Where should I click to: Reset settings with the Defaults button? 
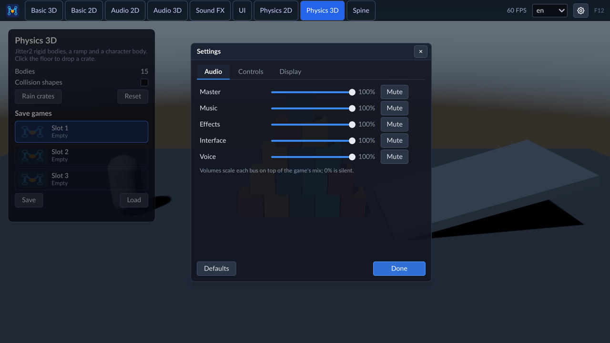pyautogui.click(x=216, y=269)
